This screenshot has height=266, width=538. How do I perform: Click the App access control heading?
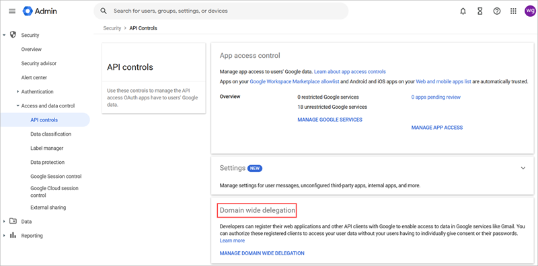pyautogui.click(x=249, y=56)
